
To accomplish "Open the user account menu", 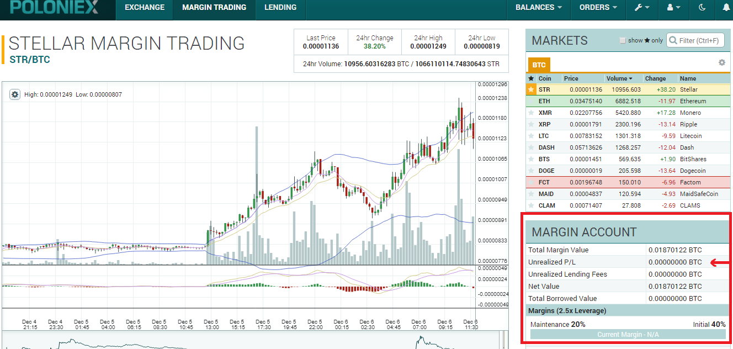I will click(673, 8).
